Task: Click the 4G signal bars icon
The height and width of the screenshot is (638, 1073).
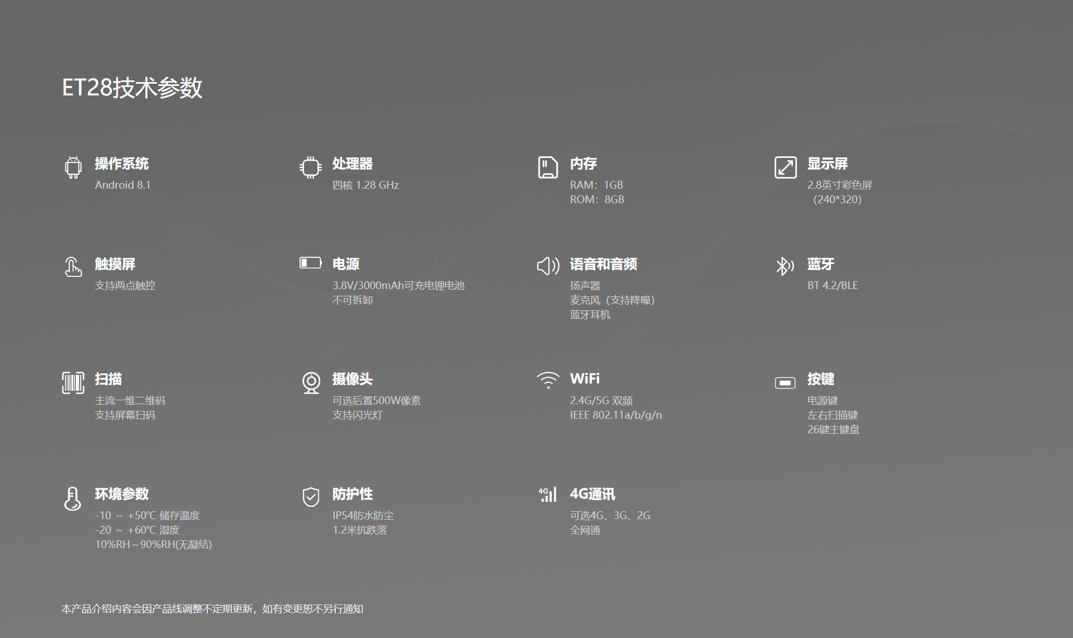Action: pos(548,495)
